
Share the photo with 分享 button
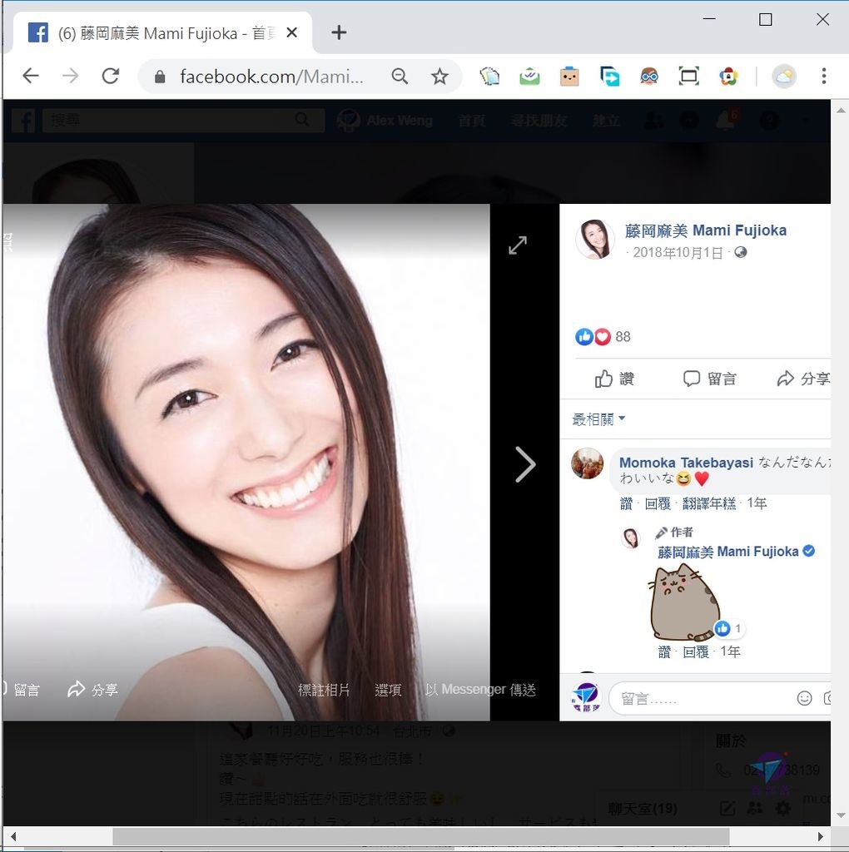[802, 379]
